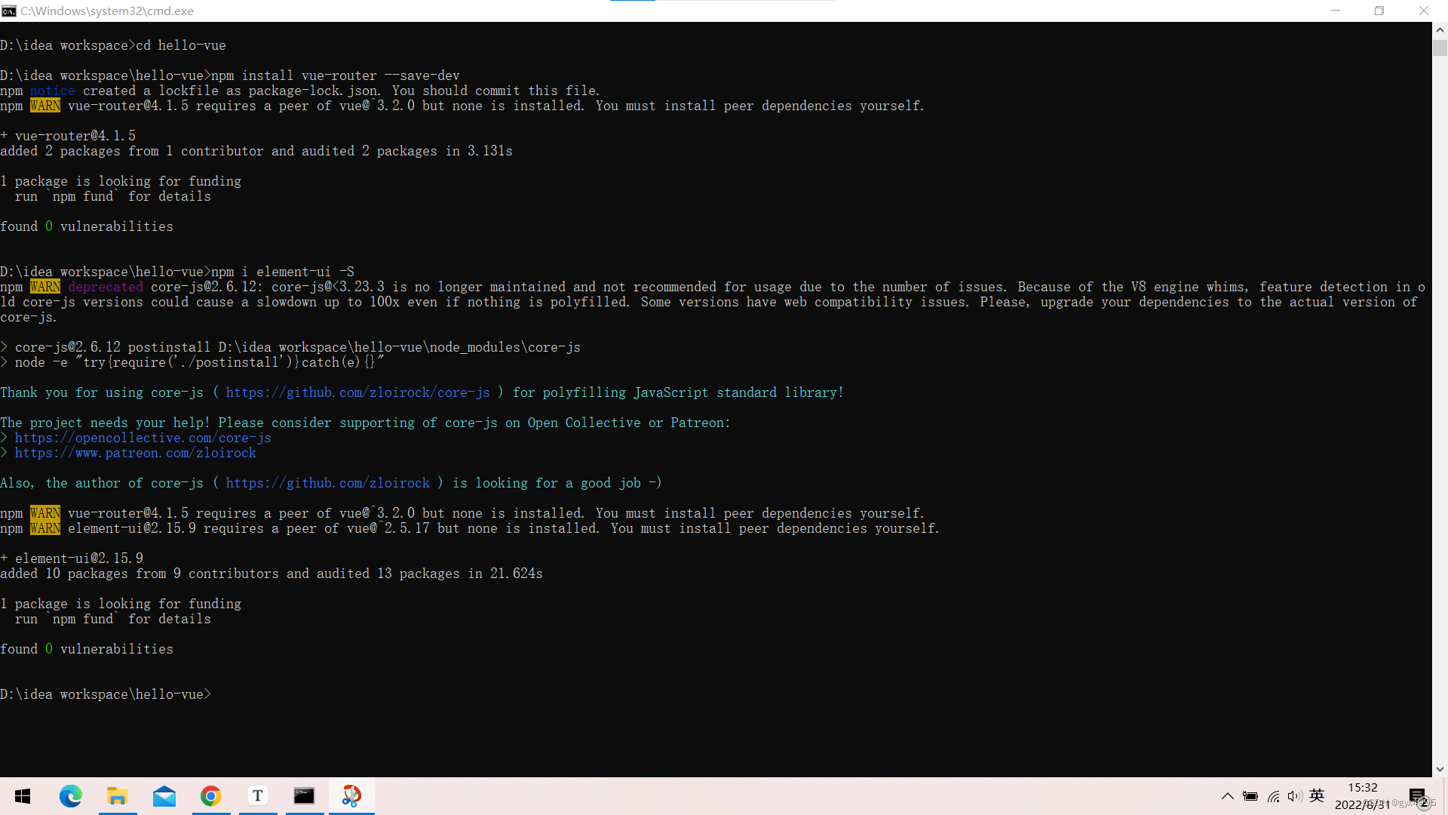Click the scrollbar down arrow

1440,769
